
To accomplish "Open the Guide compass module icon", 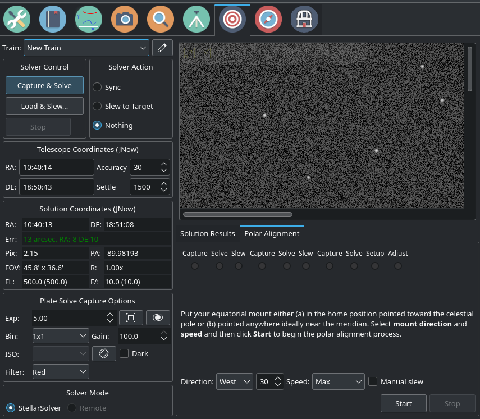I will [268, 19].
